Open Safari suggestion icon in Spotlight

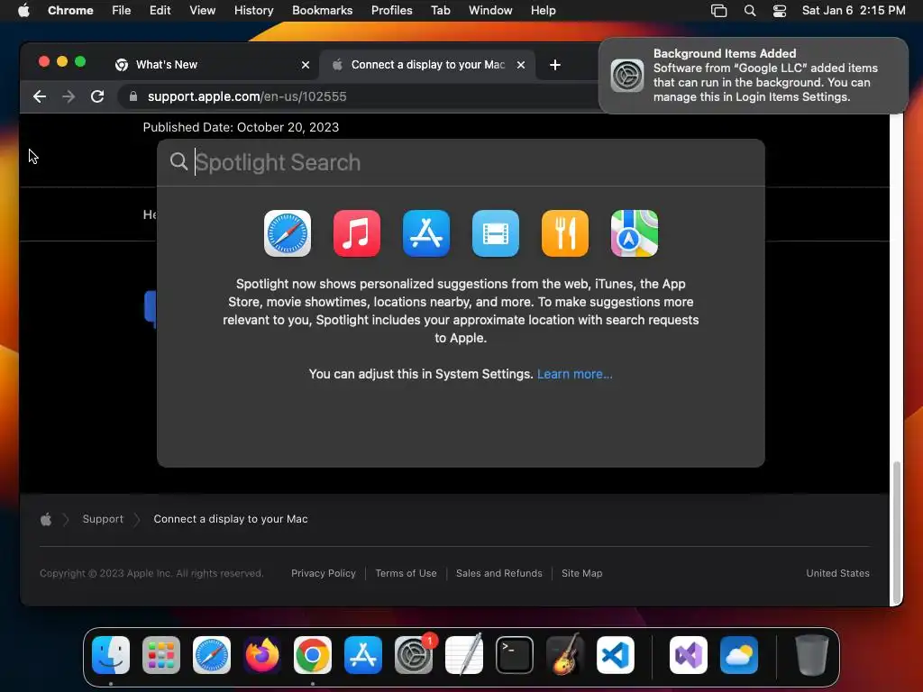click(288, 233)
